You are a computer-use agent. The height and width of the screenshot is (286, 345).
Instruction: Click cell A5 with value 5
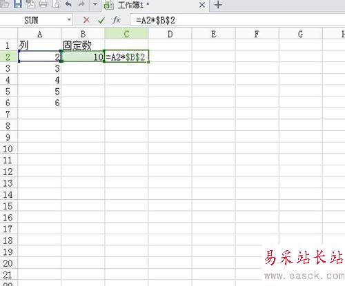[39, 91]
